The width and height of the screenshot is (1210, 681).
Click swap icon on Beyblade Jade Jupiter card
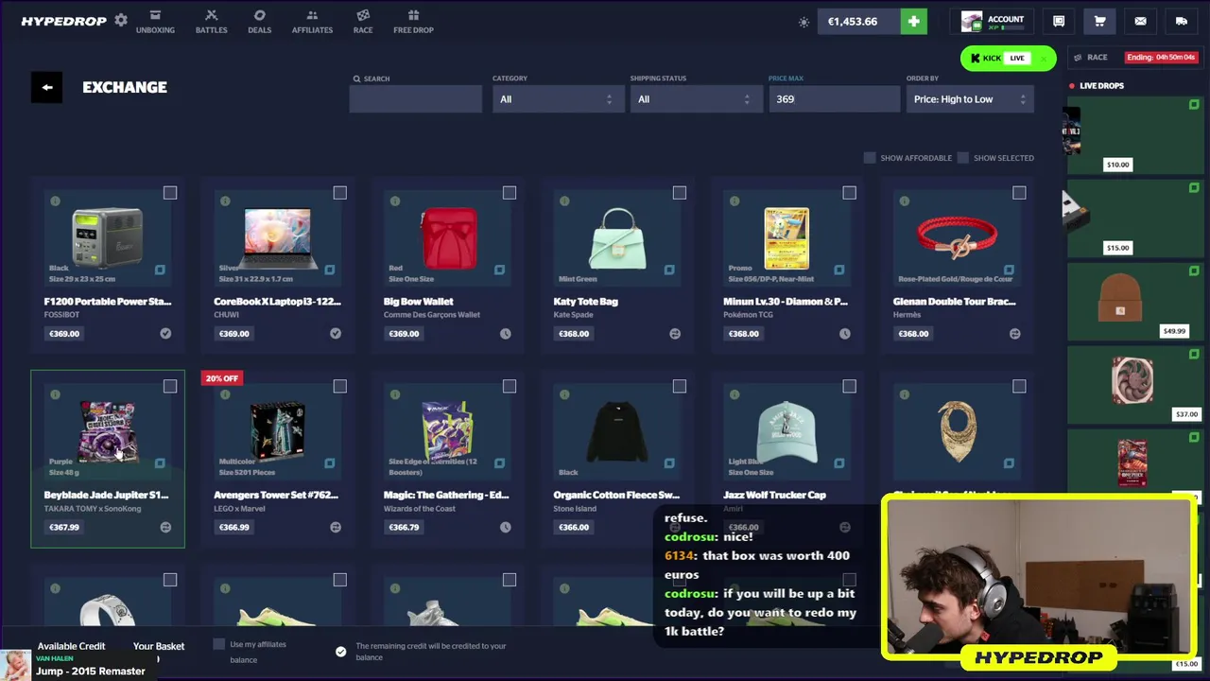(165, 527)
